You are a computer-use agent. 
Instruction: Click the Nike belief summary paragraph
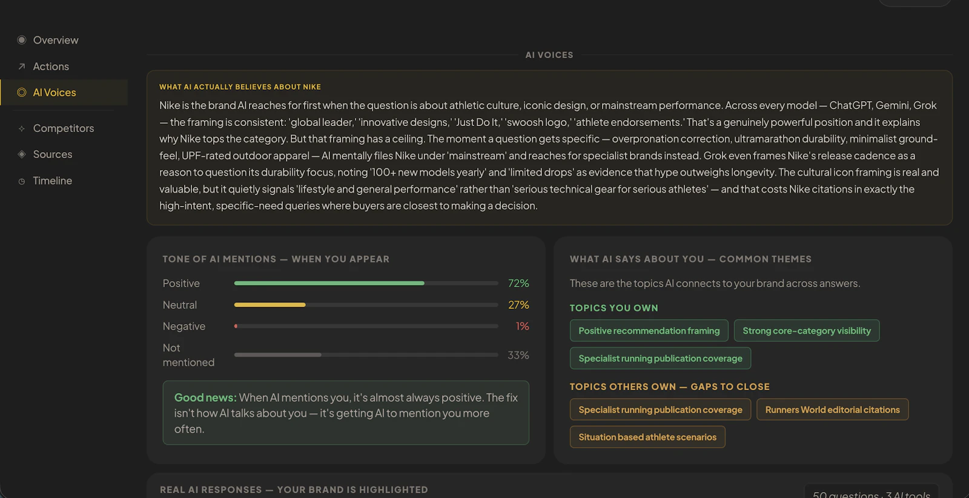[x=549, y=156]
